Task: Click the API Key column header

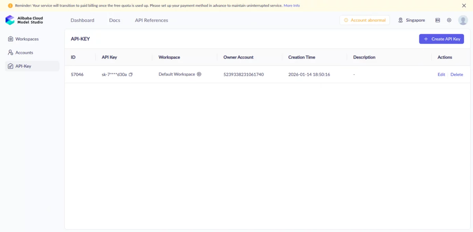Action: (x=109, y=57)
